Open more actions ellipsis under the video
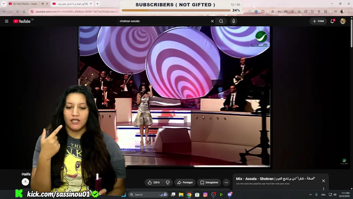The height and width of the screenshot is (199, 353). pos(226,182)
